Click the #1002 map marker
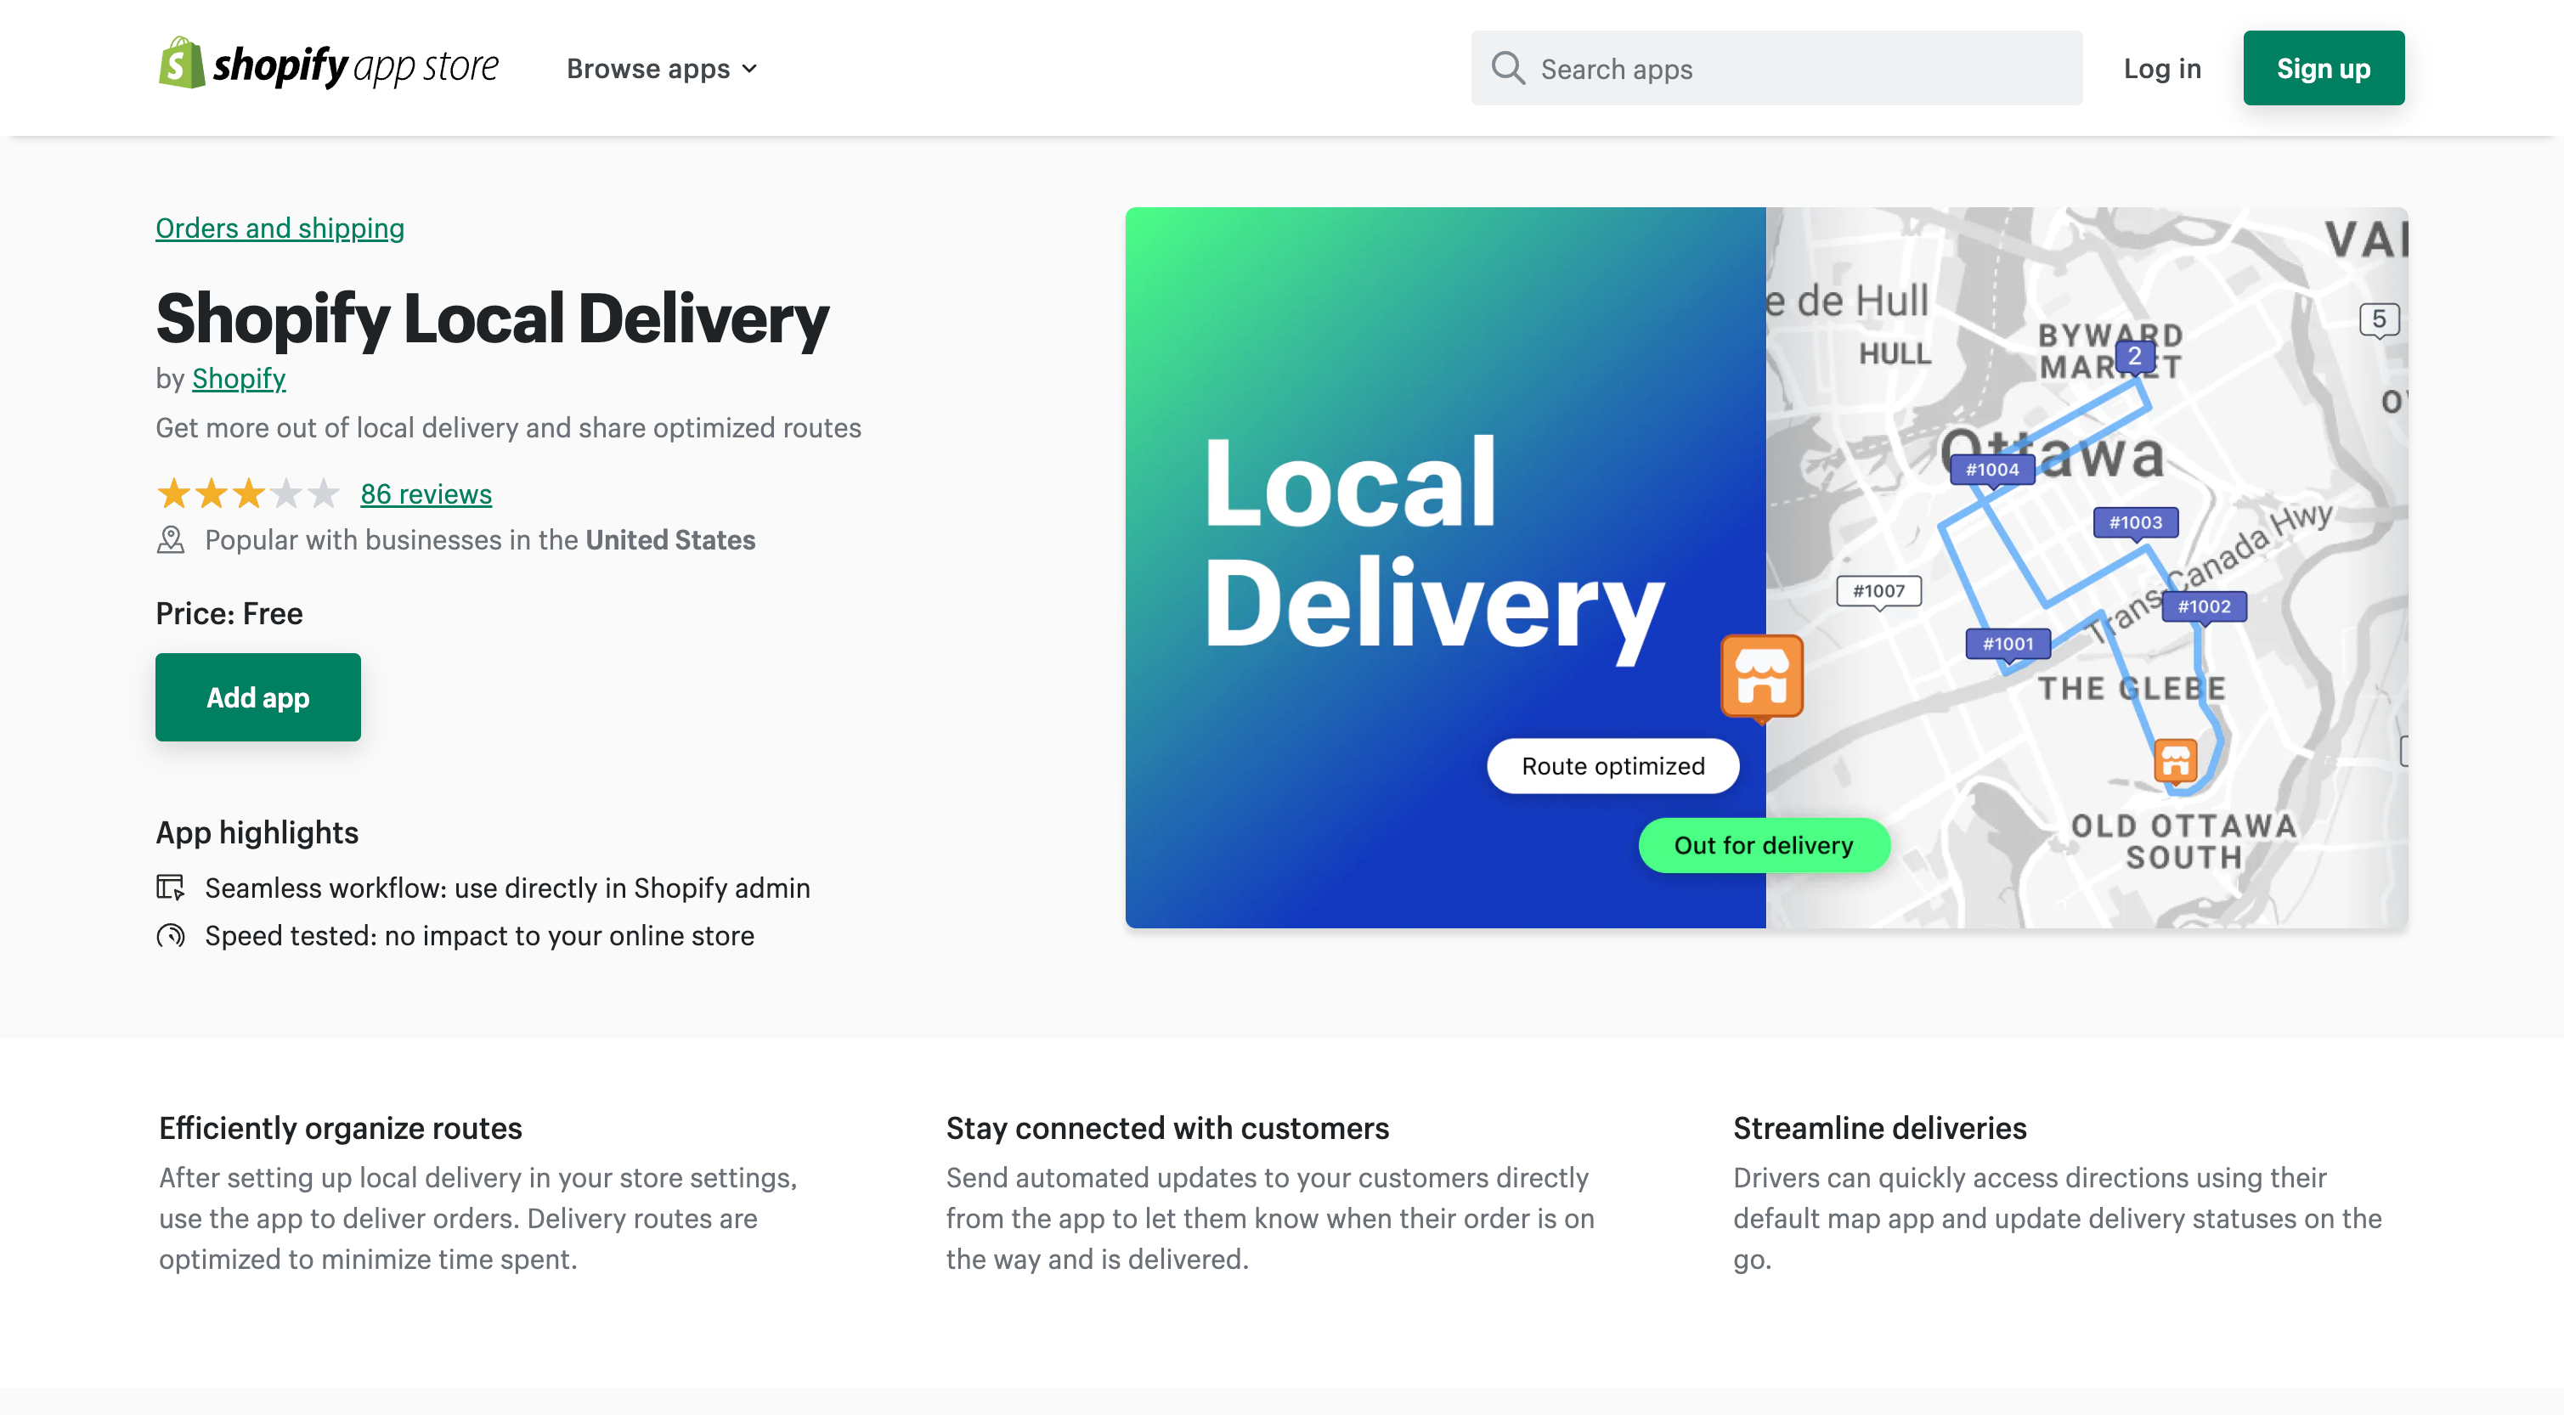Image resolution: width=2564 pixels, height=1415 pixels. point(2205,607)
